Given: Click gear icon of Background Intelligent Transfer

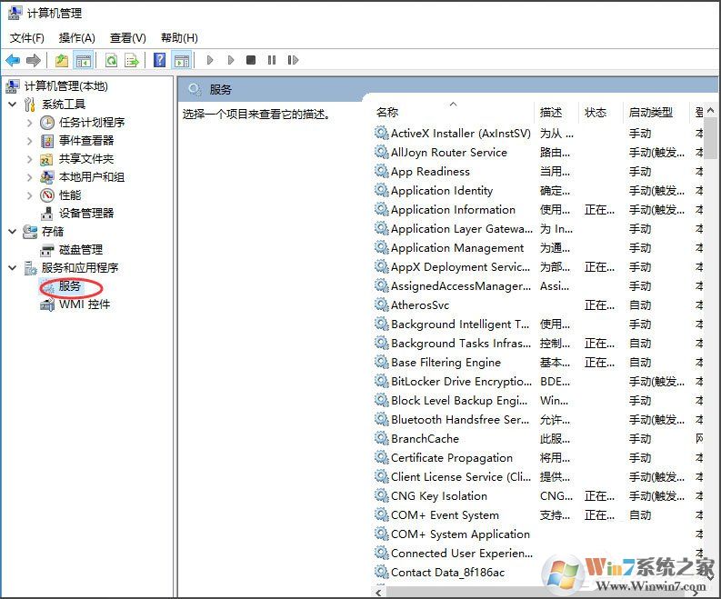Looking at the screenshot, I should 381,324.
